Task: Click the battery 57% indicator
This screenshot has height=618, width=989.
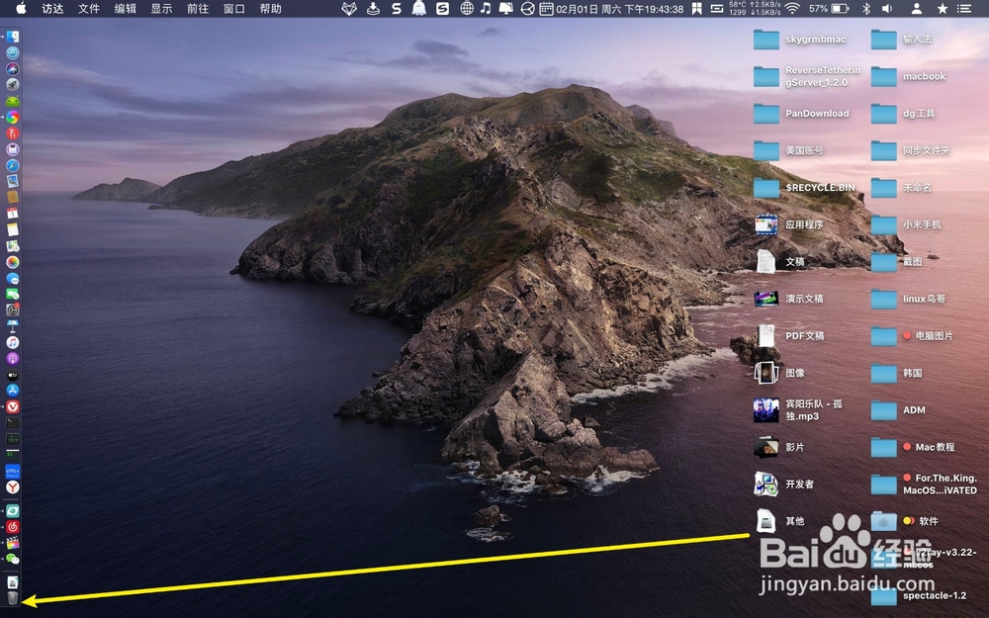Action: pyautogui.click(x=829, y=8)
